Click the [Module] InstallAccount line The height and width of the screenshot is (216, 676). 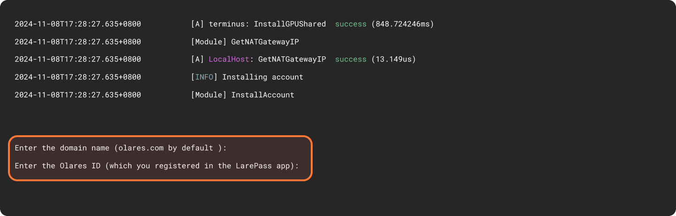[x=242, y=95]
